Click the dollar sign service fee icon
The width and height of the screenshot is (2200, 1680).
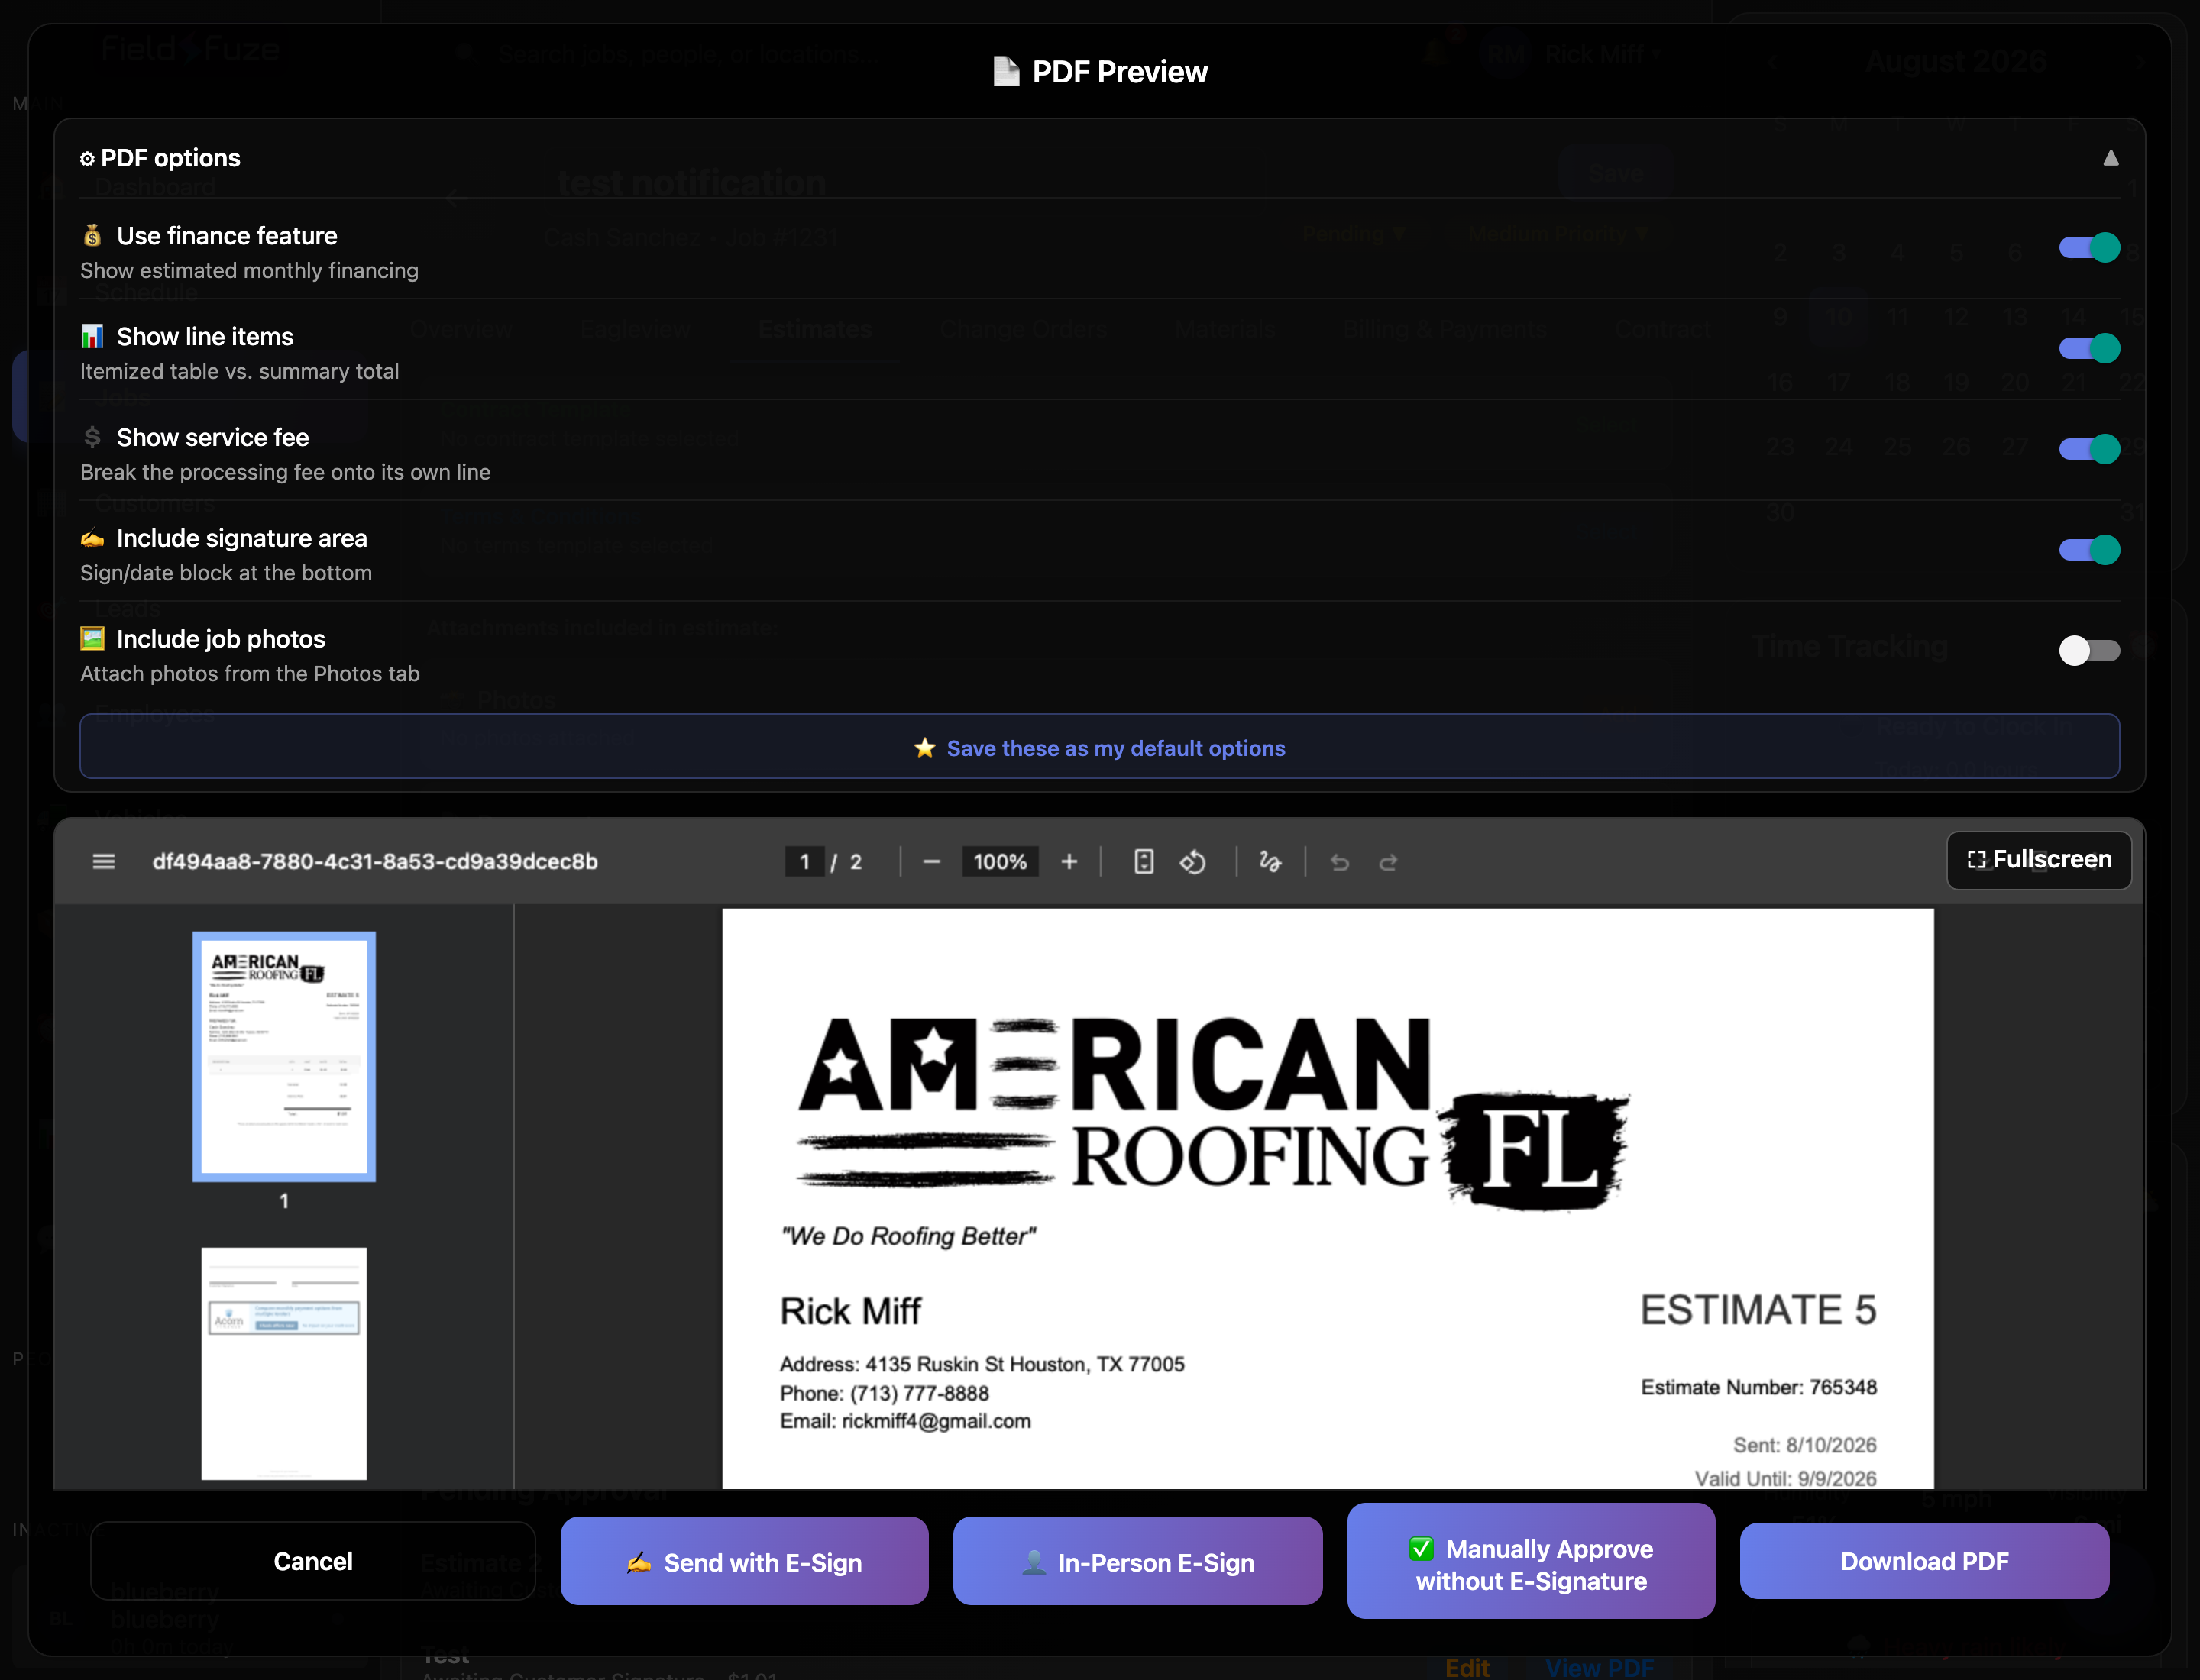(x=92, y=437)
